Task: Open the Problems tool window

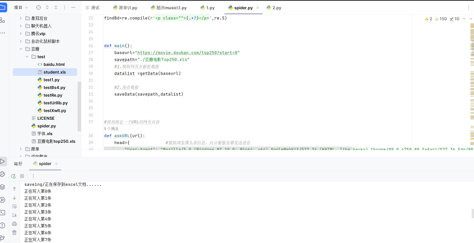Action: tap(2, 225)
